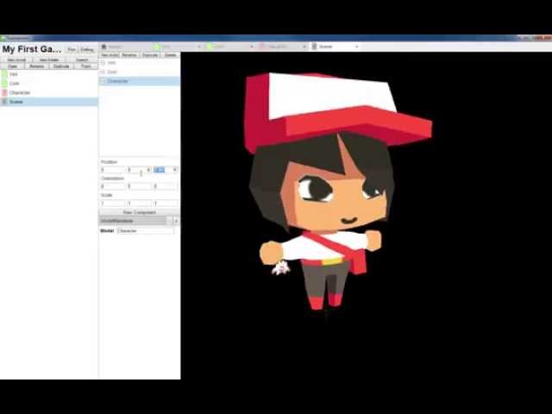This screenshot has height=414, width=552.
Task: Click the Scale X input field
Action: [x=113, y=204]
